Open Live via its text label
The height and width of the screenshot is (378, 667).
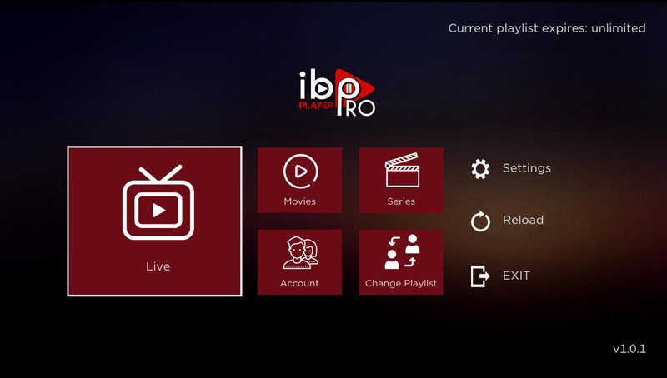pos(158,266)
